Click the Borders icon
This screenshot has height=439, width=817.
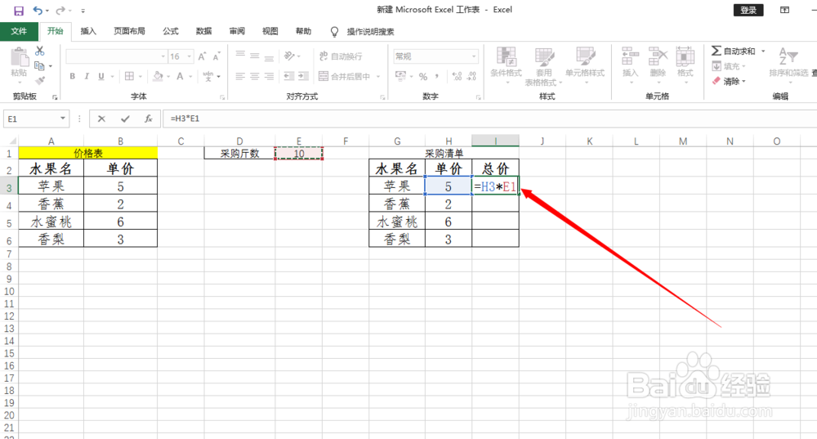click(x=129, y=76)
